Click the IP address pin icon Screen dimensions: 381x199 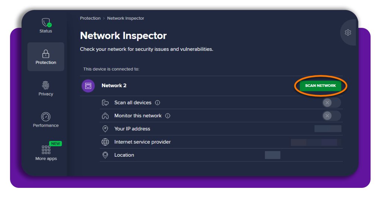click(x=105, y=129)
